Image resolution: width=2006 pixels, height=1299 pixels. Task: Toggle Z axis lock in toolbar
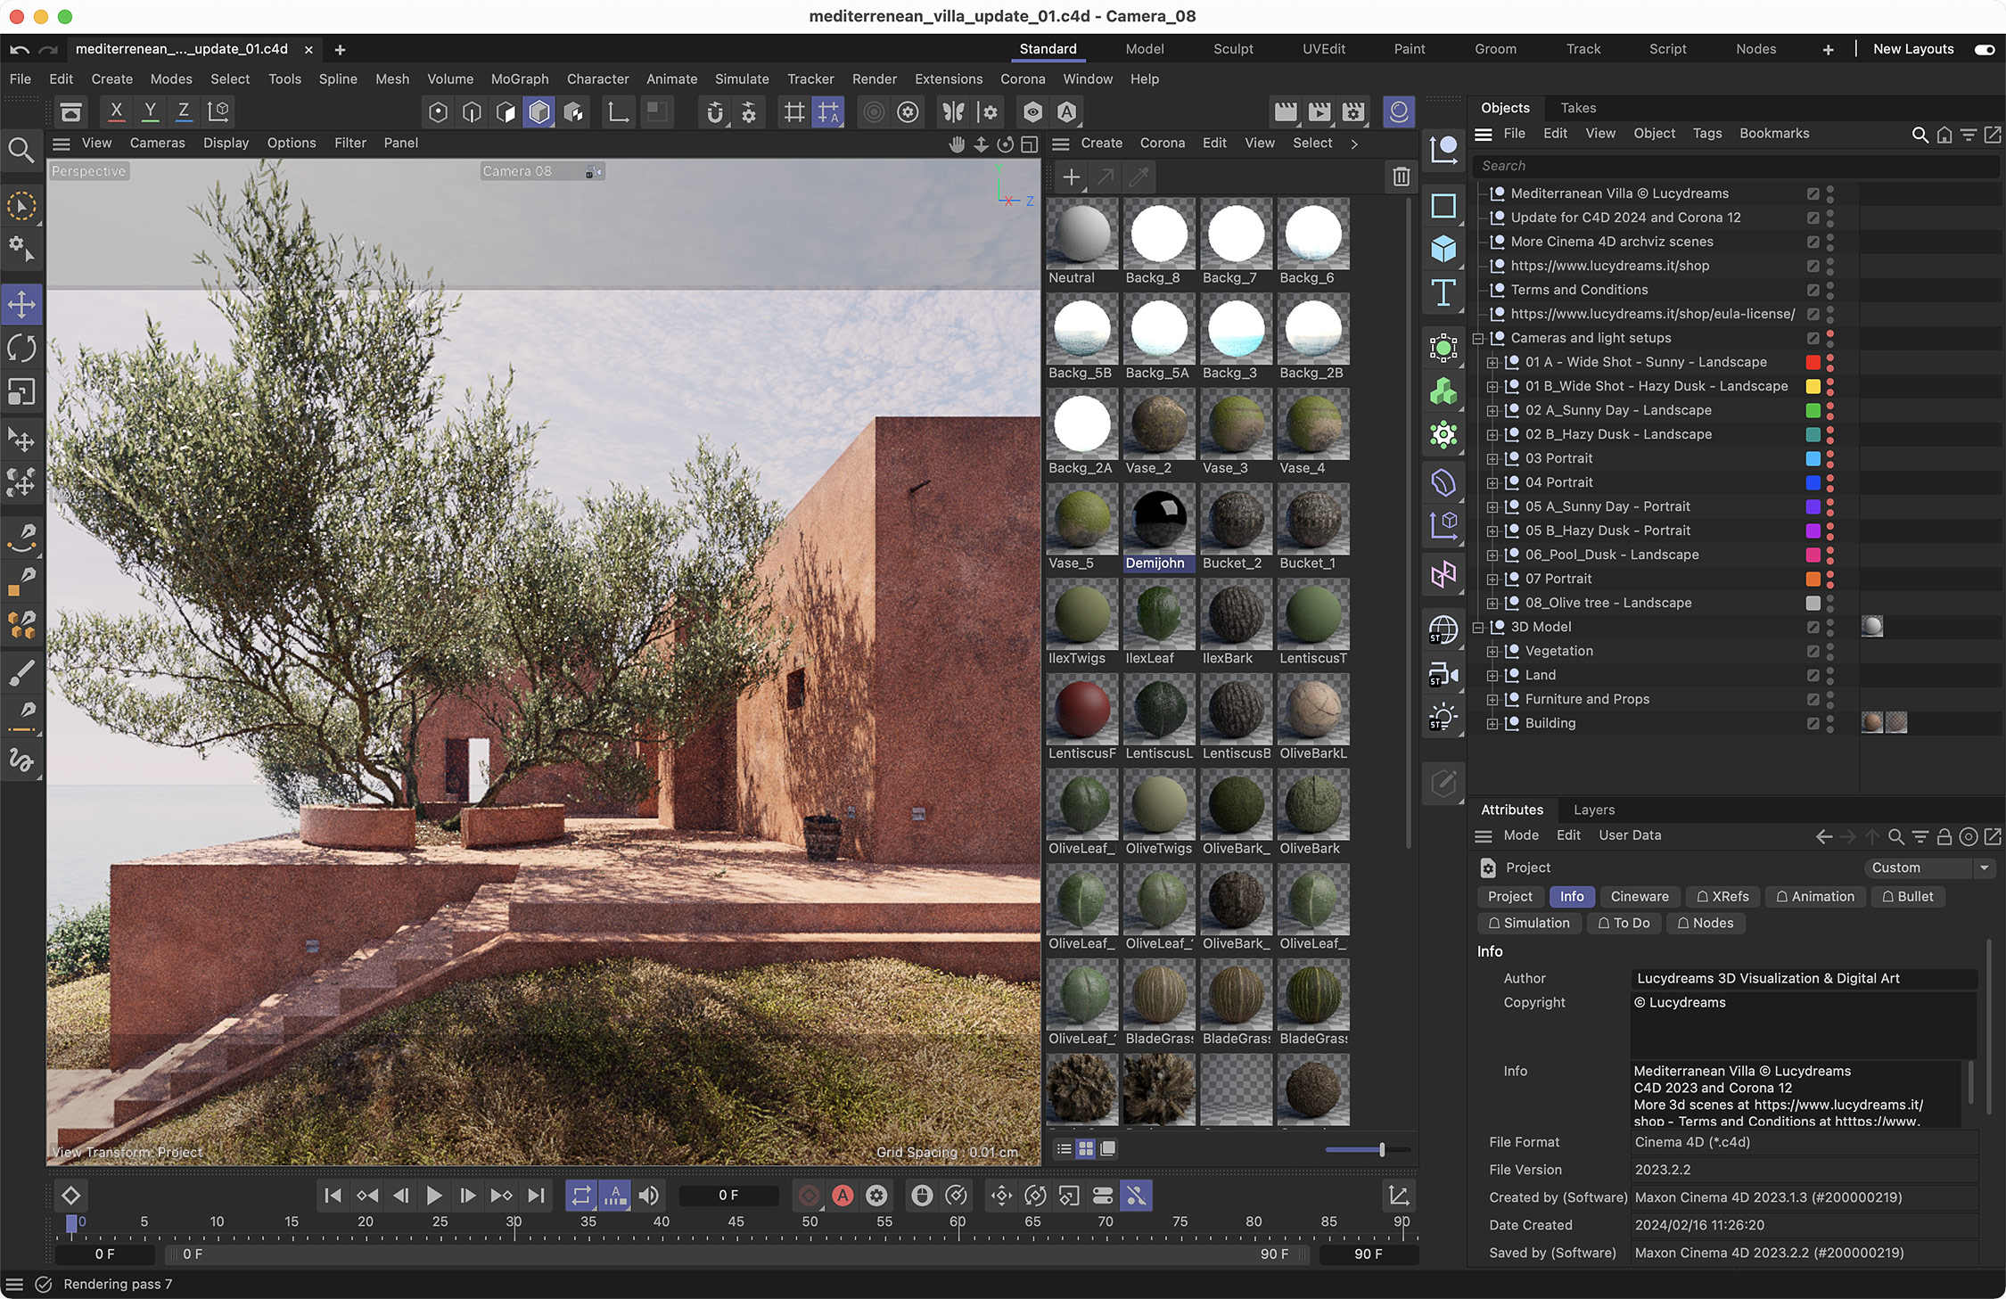(184, 111)
